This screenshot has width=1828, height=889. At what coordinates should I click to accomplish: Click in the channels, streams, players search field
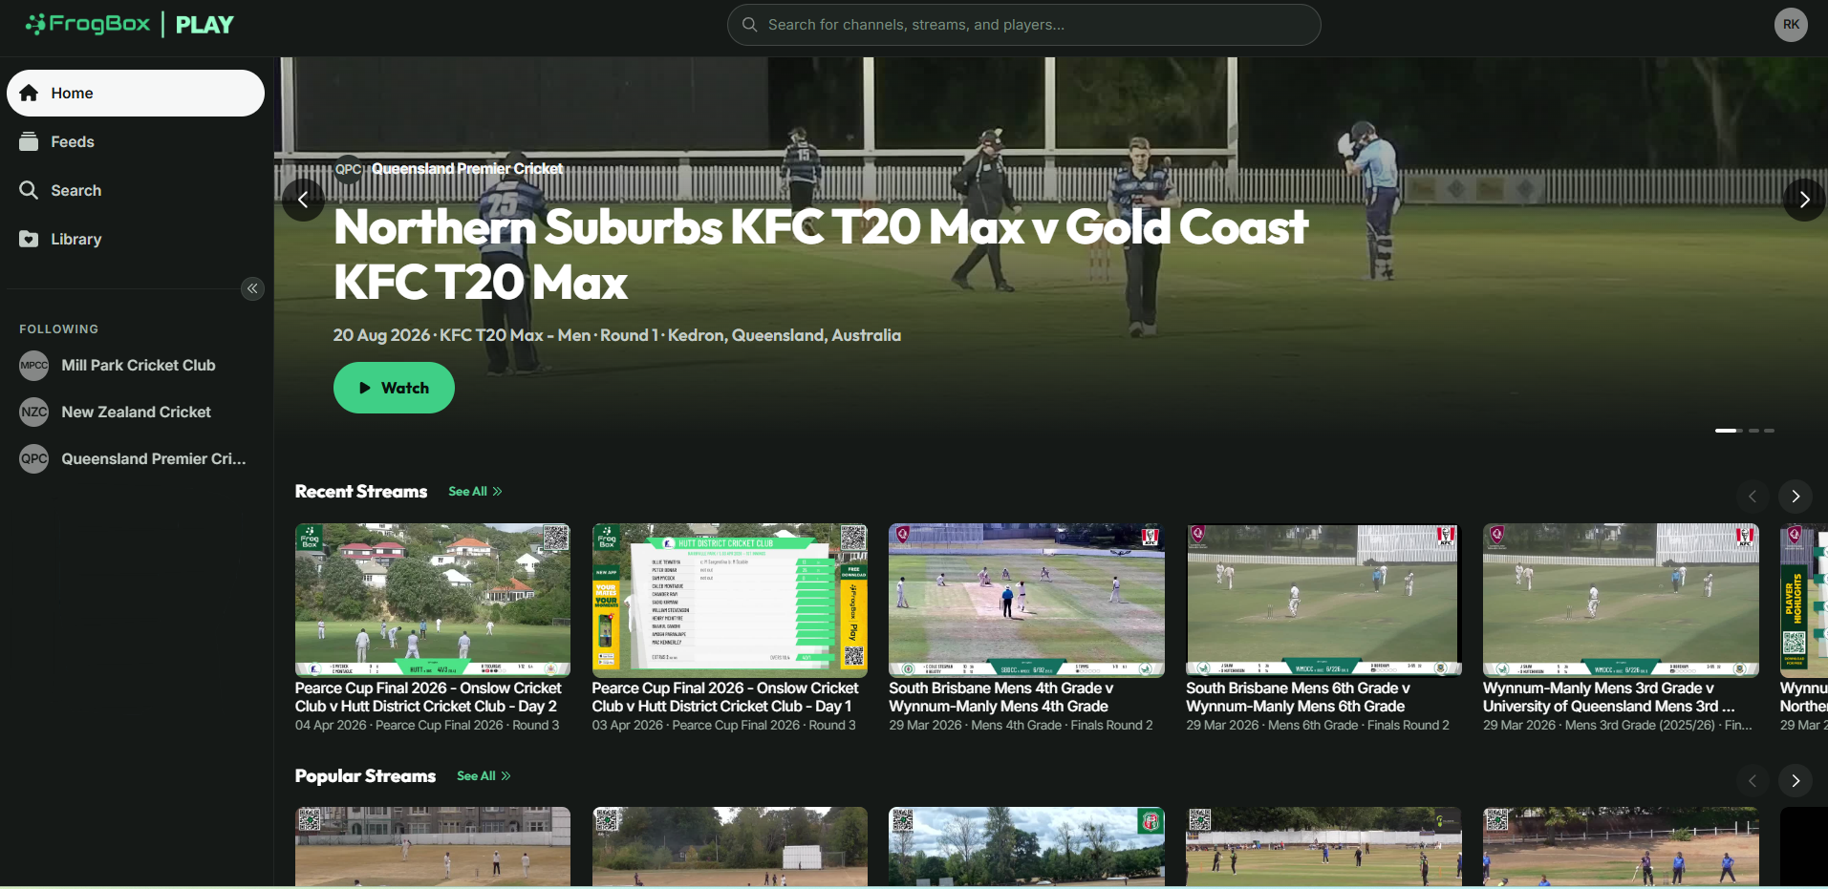(1024, 25)
